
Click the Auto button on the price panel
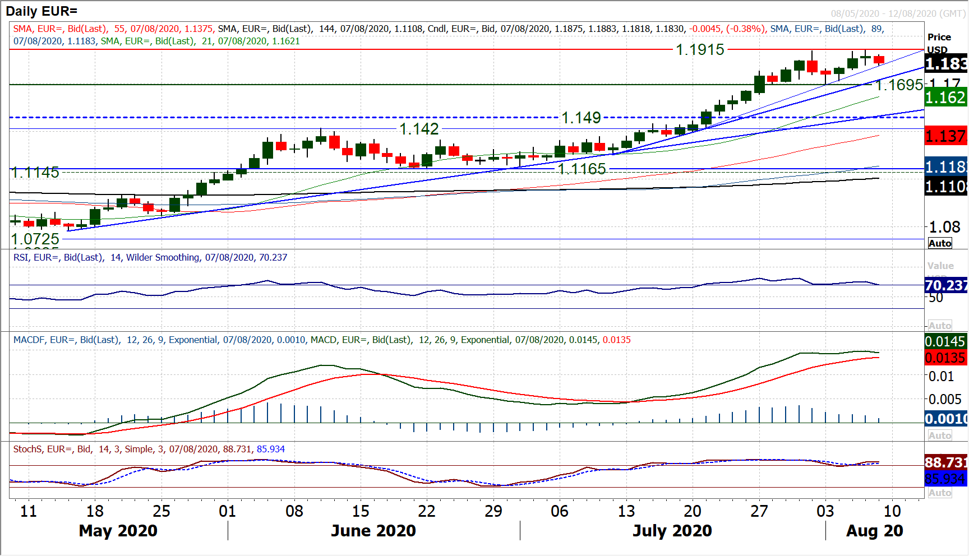940,243
